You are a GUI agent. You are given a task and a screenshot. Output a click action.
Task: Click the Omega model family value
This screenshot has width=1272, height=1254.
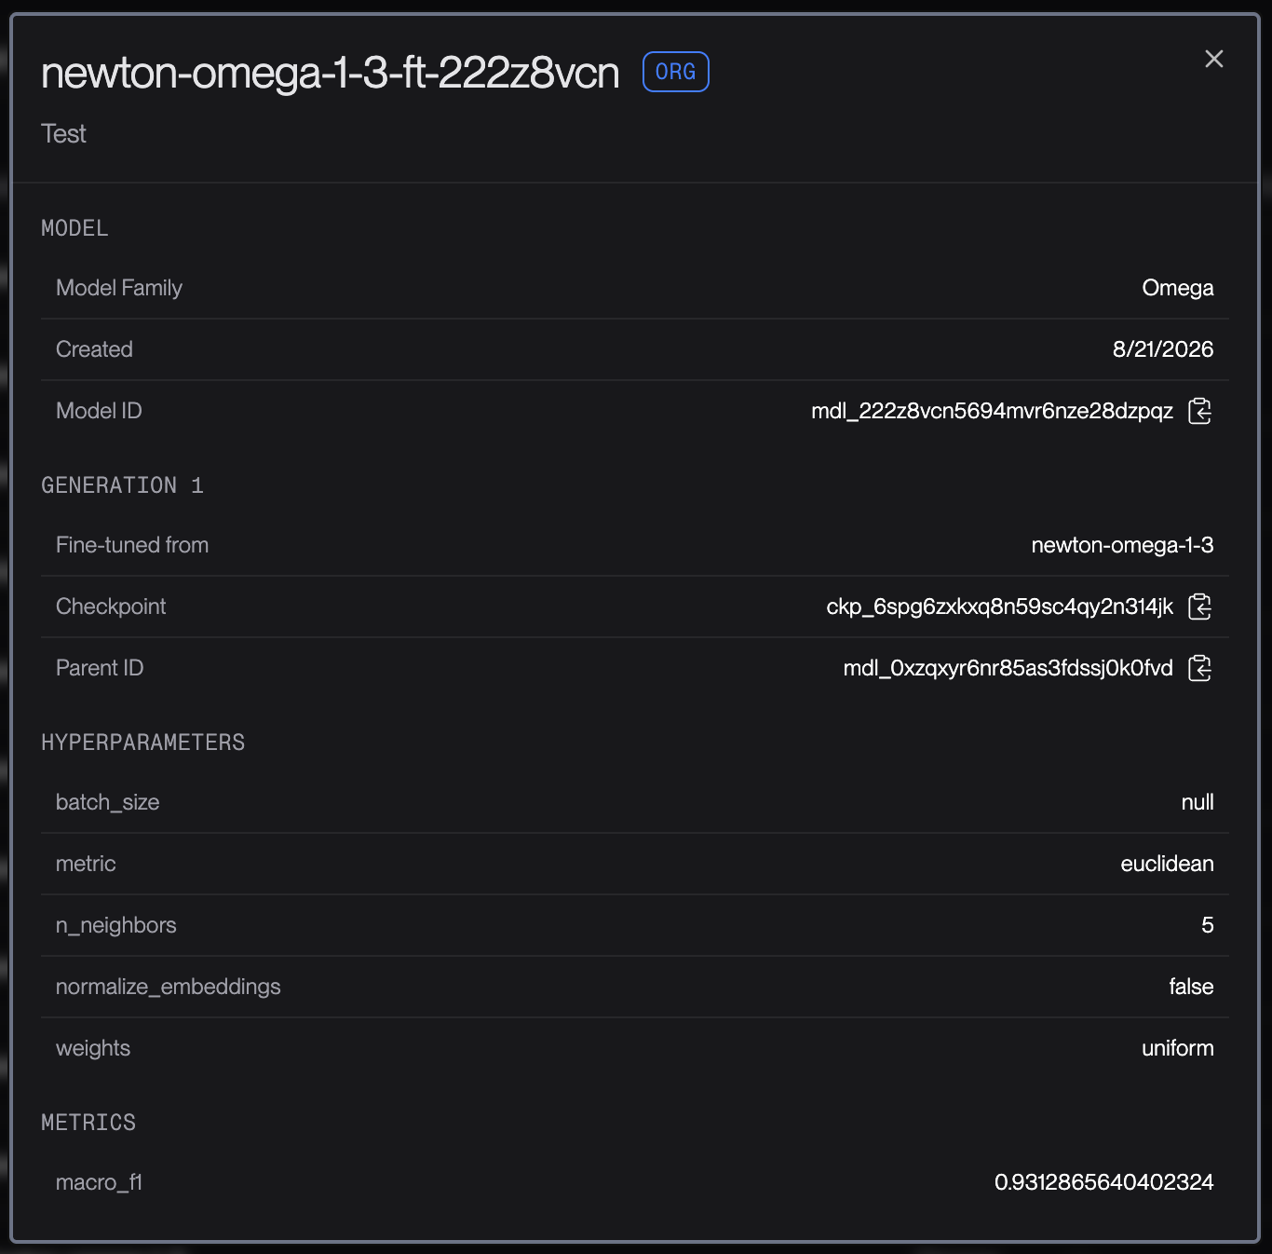tap(1178, 288)
